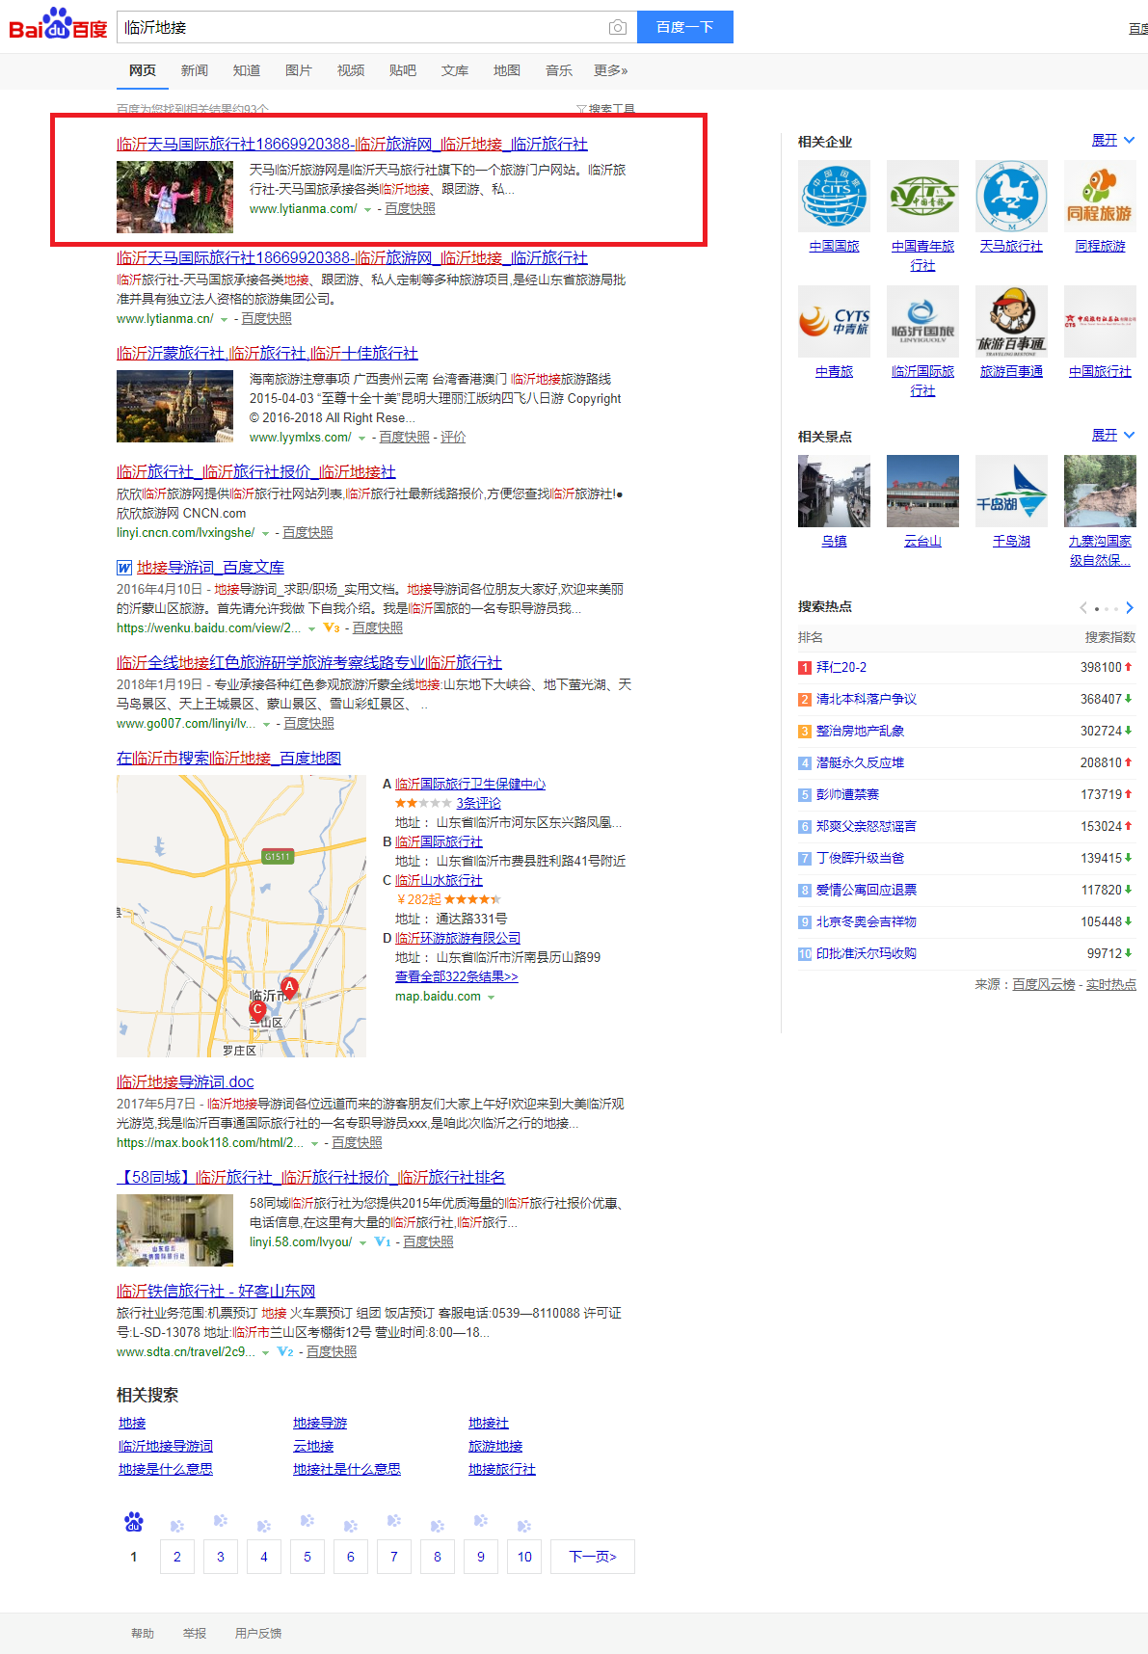The width and height of the screenshot is (1148, 1654).
Task: Open the first 临沂天马国际旅行社 result title
Action: (352, 144)
